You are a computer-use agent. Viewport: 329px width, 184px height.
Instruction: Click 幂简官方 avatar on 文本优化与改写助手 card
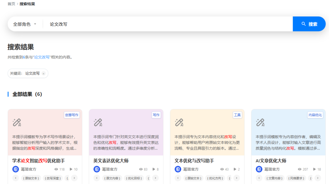click(x=178, y=169)
